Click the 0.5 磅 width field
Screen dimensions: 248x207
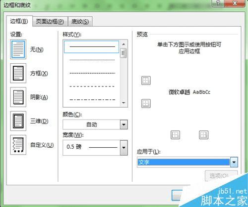(x=91, y=148)
